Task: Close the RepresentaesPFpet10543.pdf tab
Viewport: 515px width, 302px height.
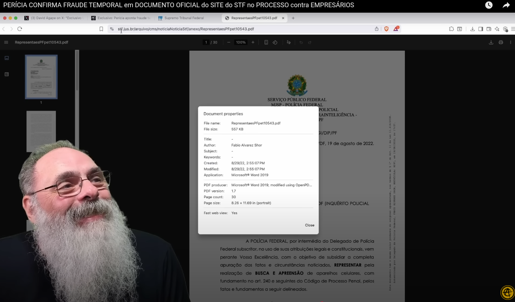Action: (283, 18)
